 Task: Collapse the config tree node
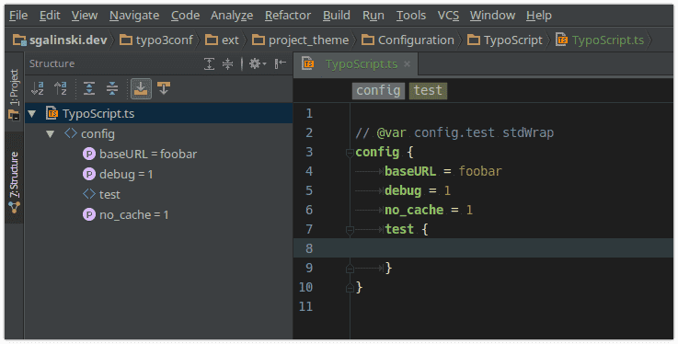click(51, 134)
